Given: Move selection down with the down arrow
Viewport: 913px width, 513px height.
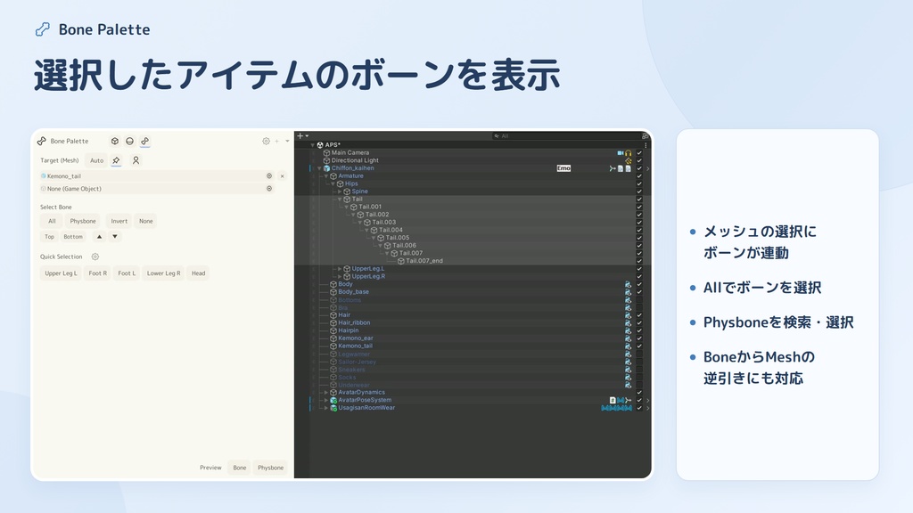Looking at the screenshot, I should click(x=115, y=237).
